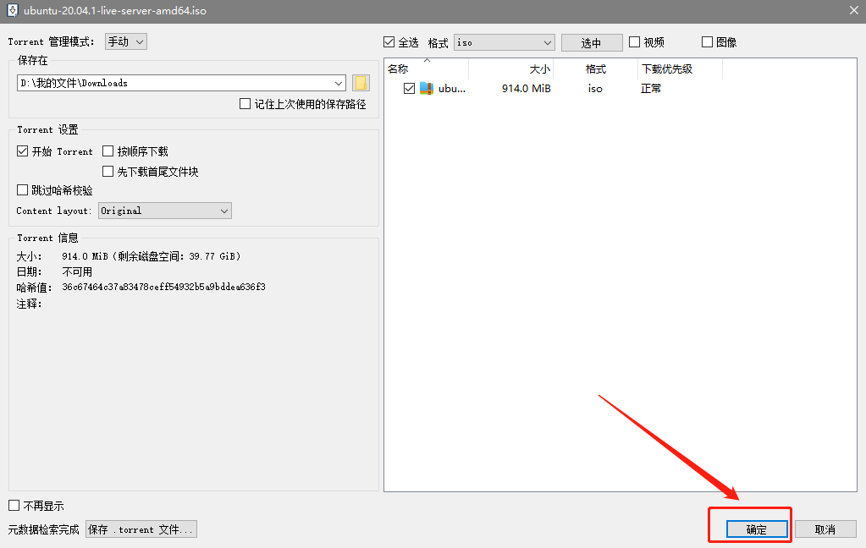Click the 元数据检索完成 status text
The image size is (866, 548).
coord(44,529)
